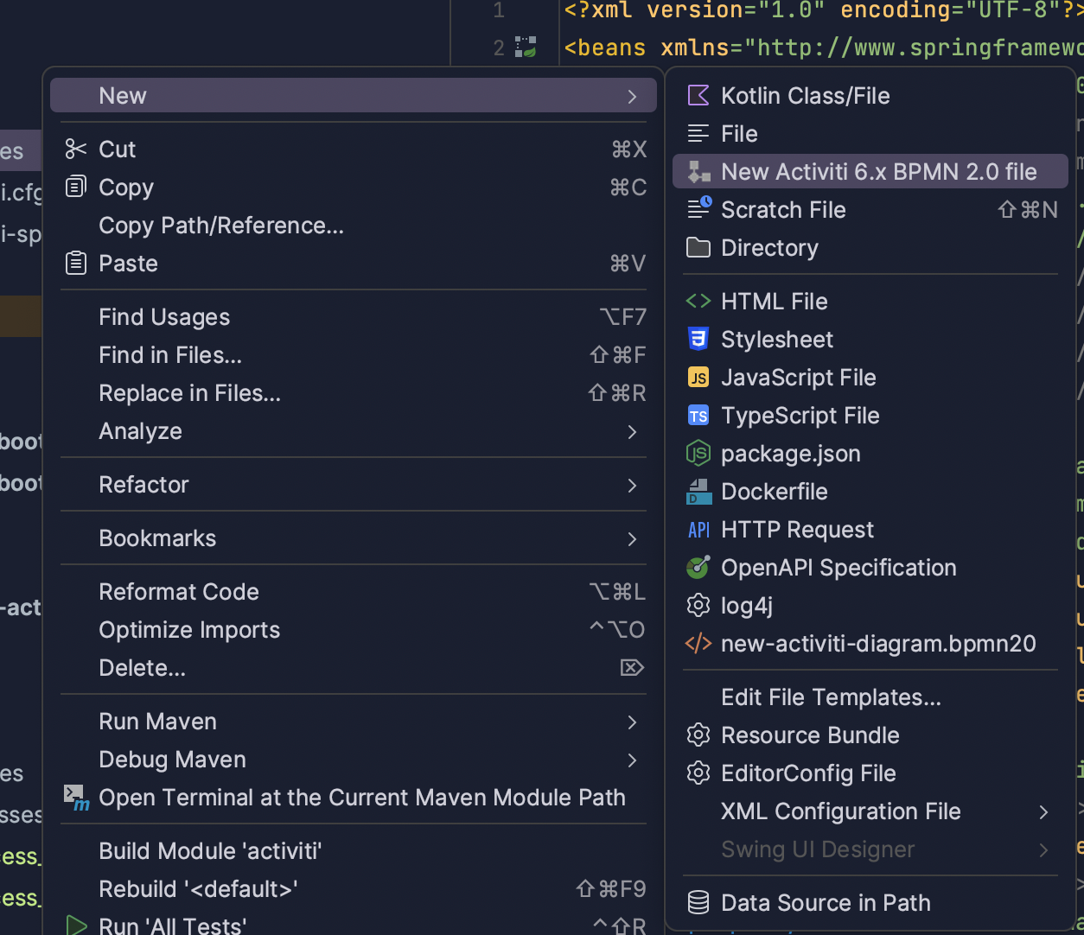Click the HTTP Request API icon
Viewport: 1084px width, 935px height.
coord(698,530)
